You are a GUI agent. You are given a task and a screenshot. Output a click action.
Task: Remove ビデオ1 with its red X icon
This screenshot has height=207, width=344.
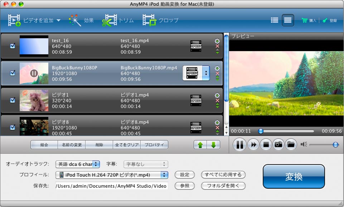point(217,101)
